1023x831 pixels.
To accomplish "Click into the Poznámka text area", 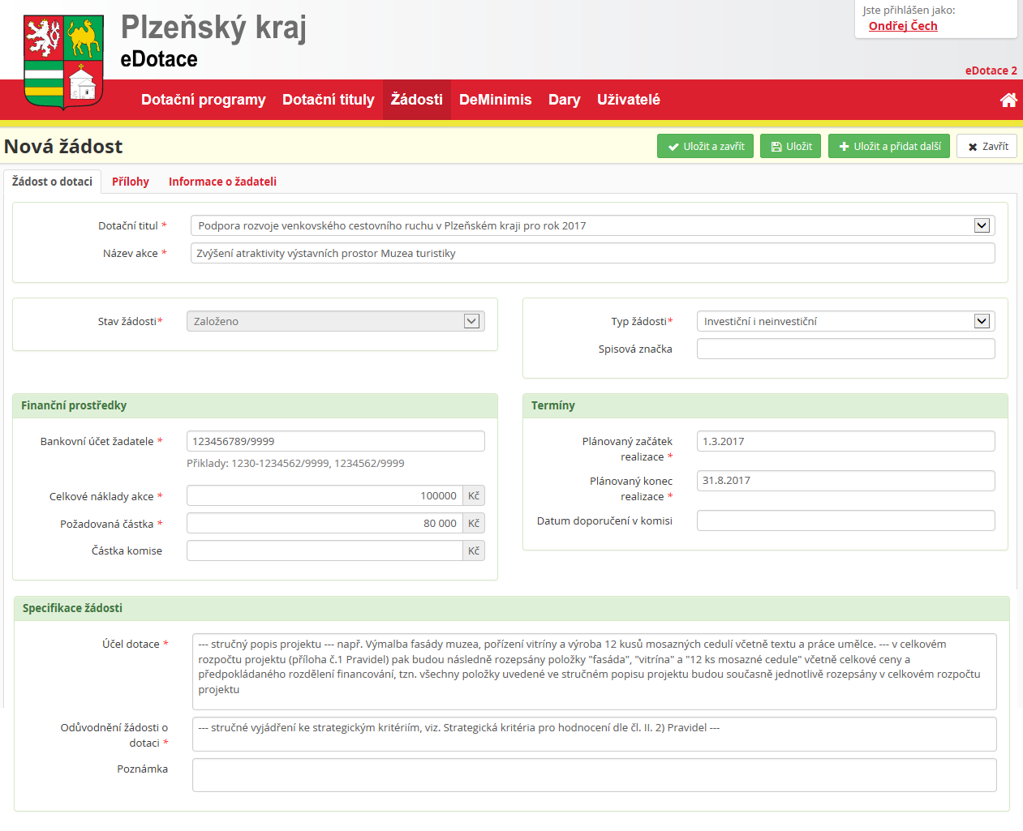I will [x=594, y=775].
